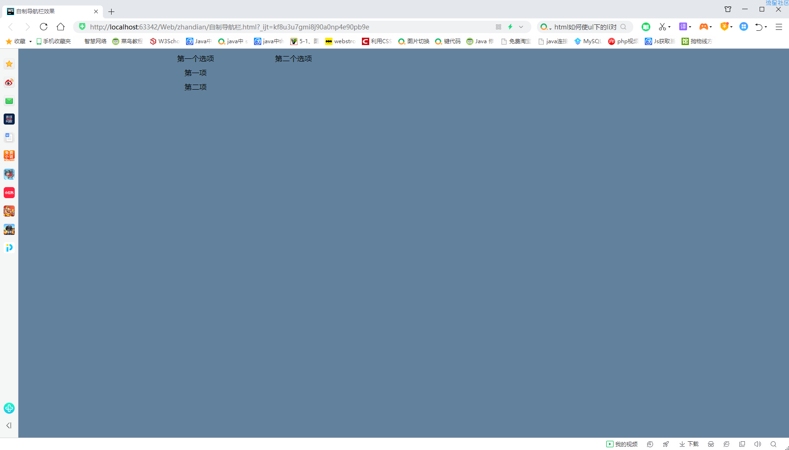
Task: Open the blue extensions grid icon
Action: coord(744,27)
